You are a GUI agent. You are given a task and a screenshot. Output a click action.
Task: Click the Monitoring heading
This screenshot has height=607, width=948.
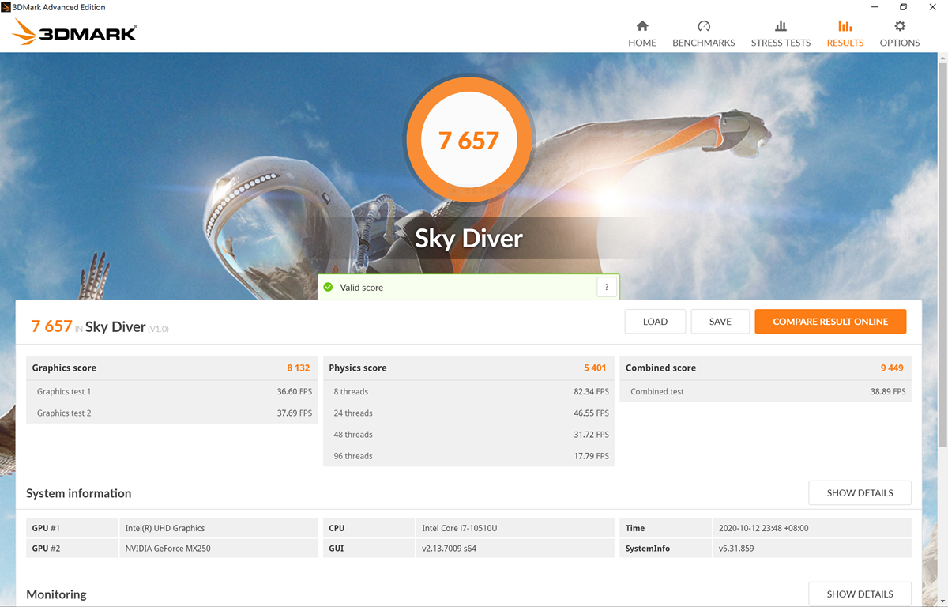click(x=56, y=594)
